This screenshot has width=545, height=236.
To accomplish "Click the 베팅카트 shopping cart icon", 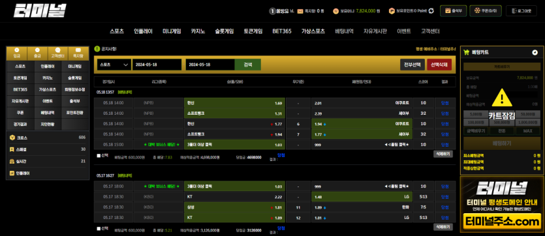I will coord(467,52).
